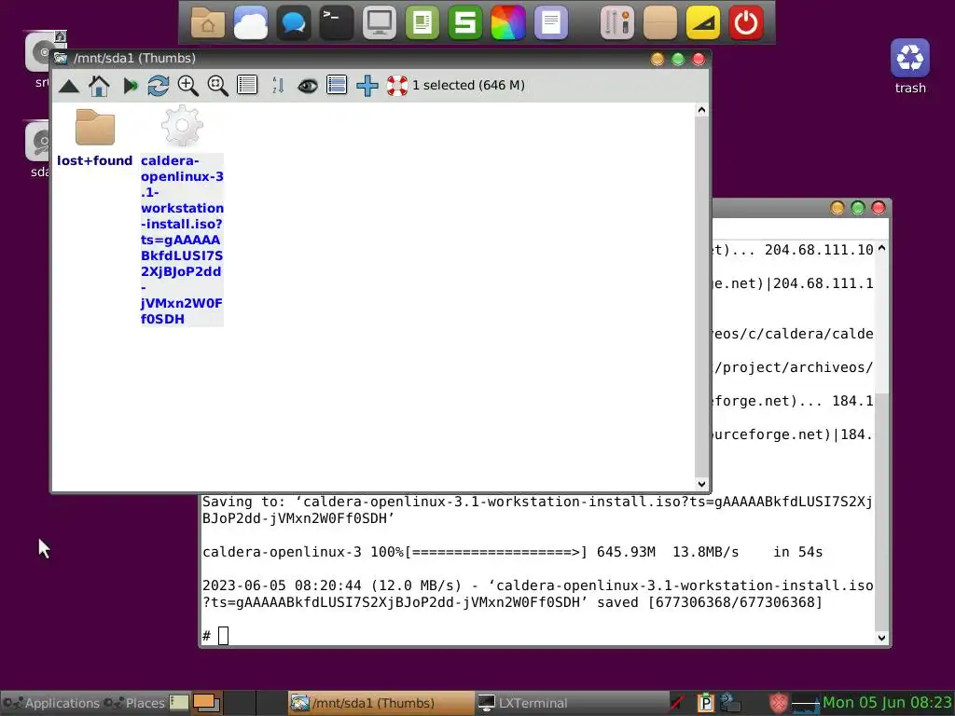The width and height of the screenshot is (955, 716).
Task: Click the caldera-openlinux-3.1 file name label
Action: click(182, 240)
